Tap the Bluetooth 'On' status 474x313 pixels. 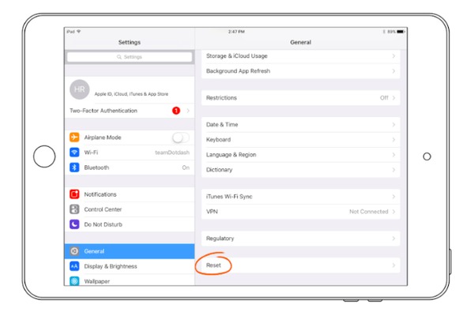coord(186,168)
